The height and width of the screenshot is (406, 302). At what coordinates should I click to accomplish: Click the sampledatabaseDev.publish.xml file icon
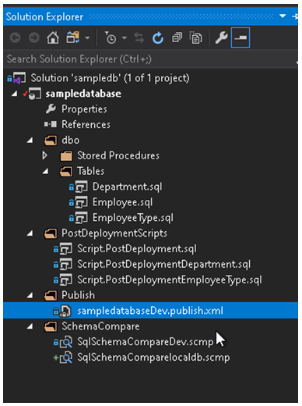tap(65, 311)
